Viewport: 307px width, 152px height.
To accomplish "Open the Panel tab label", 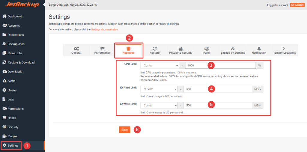I will click(x=207, y=53).
